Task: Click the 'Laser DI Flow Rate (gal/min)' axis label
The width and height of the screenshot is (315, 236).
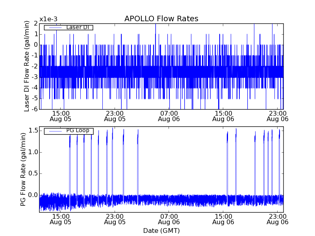Action: tap(27, 66)
